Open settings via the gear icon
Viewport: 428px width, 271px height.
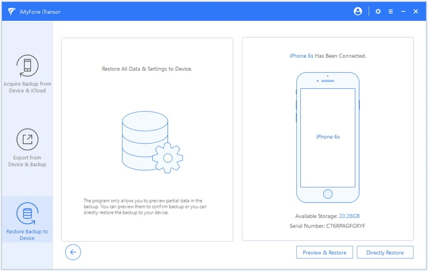pos(378,11)
